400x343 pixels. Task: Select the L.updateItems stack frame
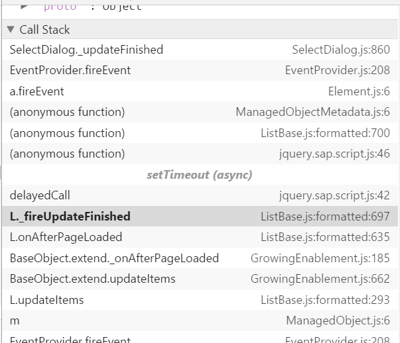(x=200, y=300)
